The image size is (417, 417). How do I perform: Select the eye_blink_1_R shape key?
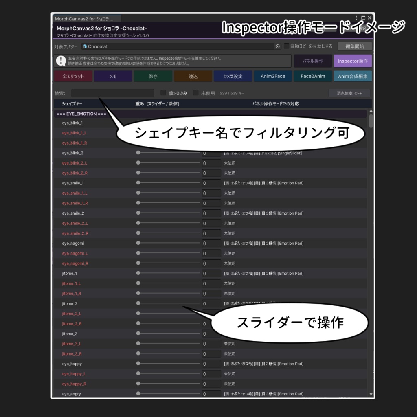[x=75, y=143]
